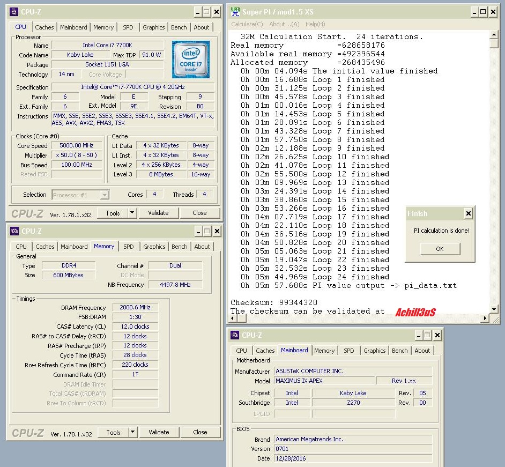The width and height of the screenshot is (505, 467).
Task: Click Close button in CPU-Z processor window
Action: click(x=199, y=212)
